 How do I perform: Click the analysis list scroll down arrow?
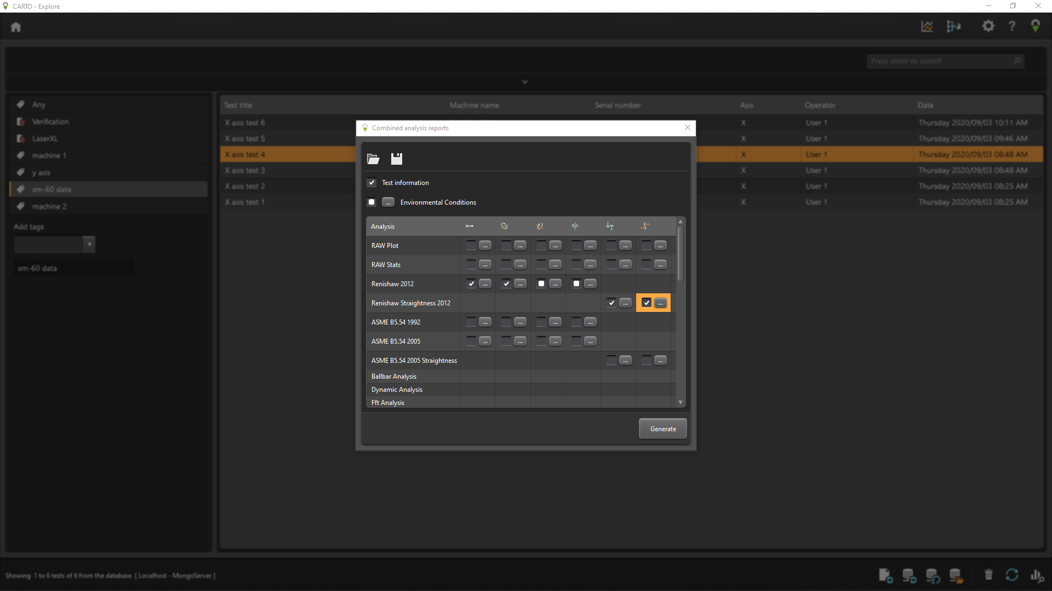[x=681, y=402]
